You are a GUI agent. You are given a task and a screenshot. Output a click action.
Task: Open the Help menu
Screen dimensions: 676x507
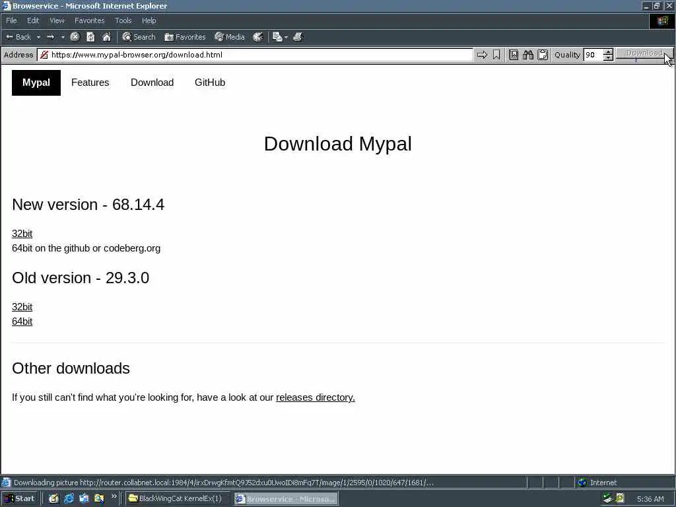coord(149,20)
